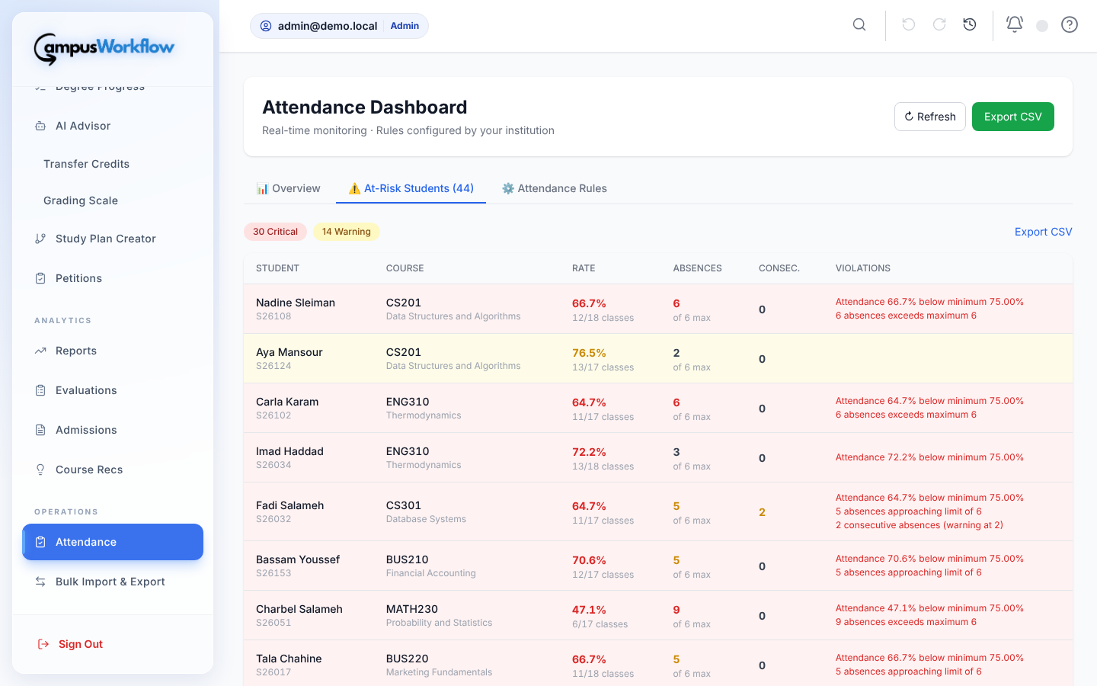Click the admin@demo.local account chip
The image size is (1097, 686).
click(x=339, y=26)
